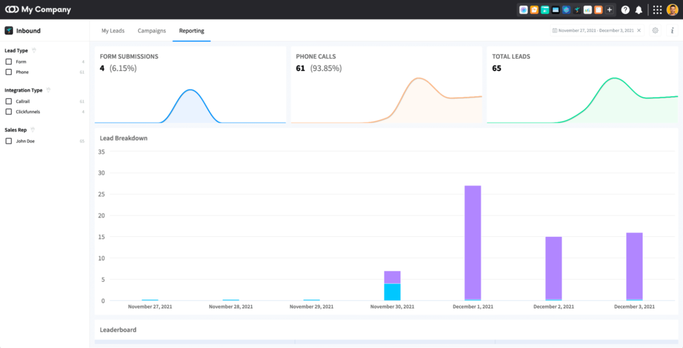Viewport: 683px width, 348px height.
Task: Click the user profile avatar
Action: click(x=672, y=10)
